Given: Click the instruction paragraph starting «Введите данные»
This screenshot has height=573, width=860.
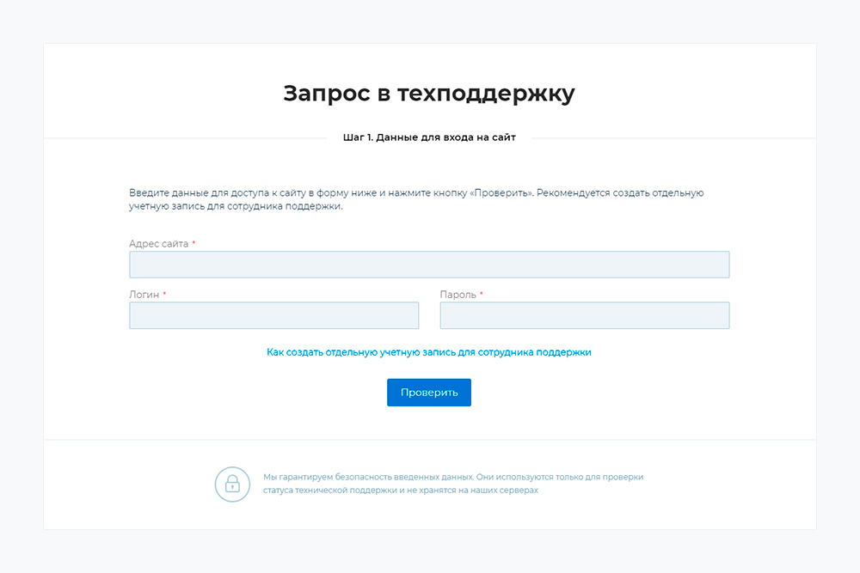Looking at the screenshot, I should click(416, 193).
